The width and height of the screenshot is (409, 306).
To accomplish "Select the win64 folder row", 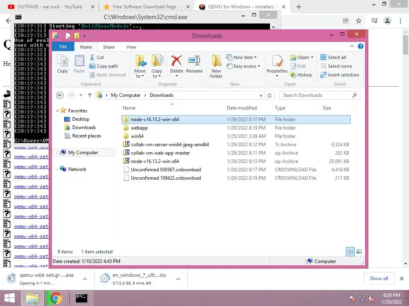I will tap(236, 136).
